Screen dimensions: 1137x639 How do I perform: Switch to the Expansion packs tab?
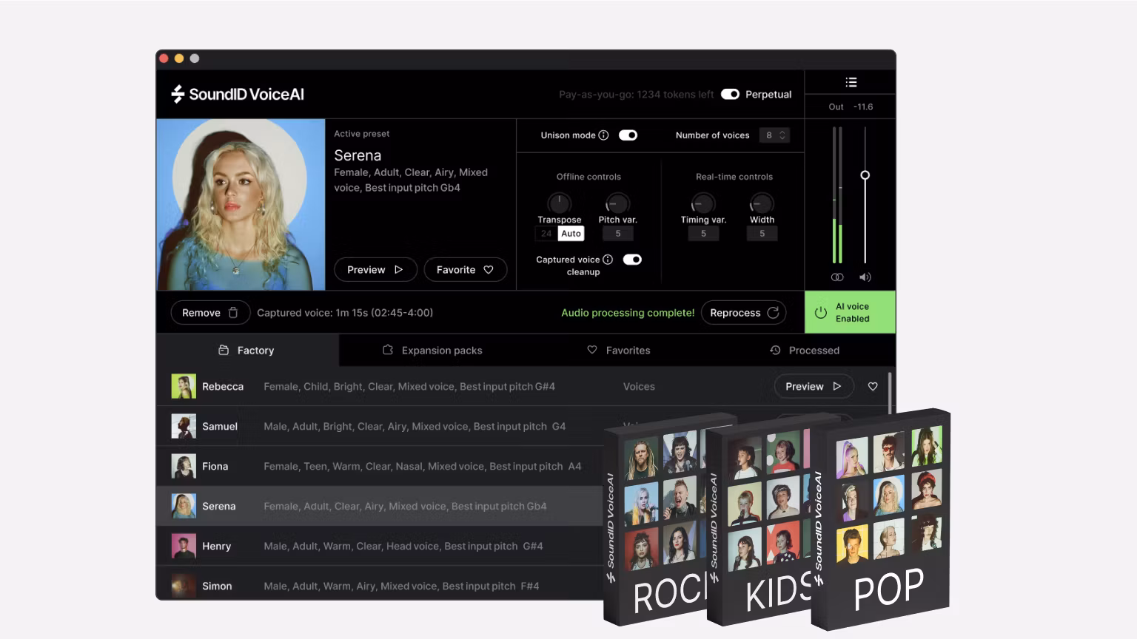click(432, 351)
